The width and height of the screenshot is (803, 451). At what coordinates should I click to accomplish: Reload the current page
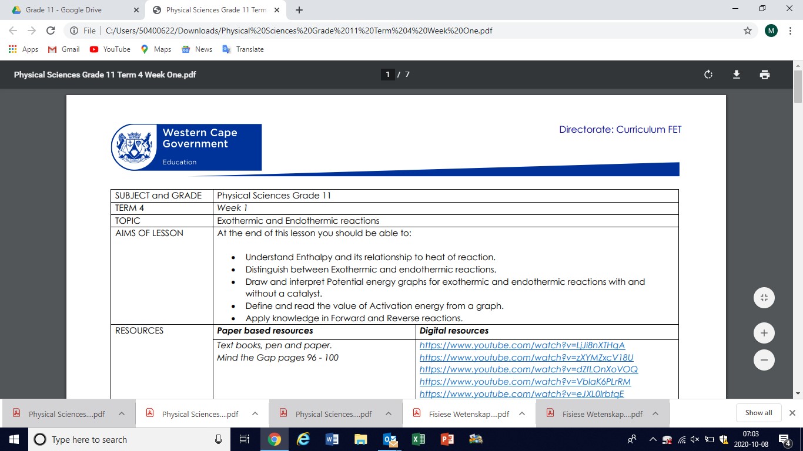tap(51, 31)
